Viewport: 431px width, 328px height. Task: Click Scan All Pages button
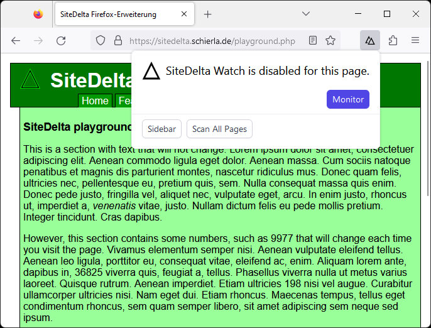point(219,129)
